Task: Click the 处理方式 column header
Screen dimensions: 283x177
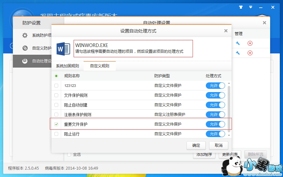Action: click(x=214, y=76)
